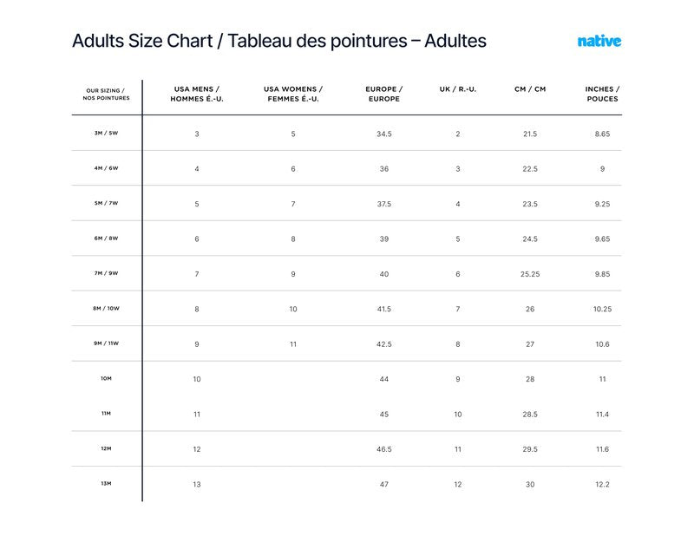694x536 pixels.
Task: Click the 12.2 inches value
Action: 602,484
